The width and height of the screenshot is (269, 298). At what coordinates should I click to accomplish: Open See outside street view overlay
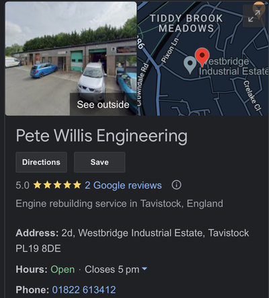pos(103,104)
